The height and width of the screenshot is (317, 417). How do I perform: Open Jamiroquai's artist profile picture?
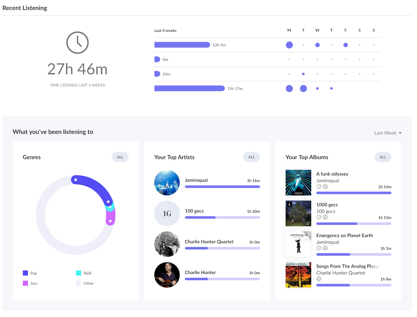tap(167, 182)
